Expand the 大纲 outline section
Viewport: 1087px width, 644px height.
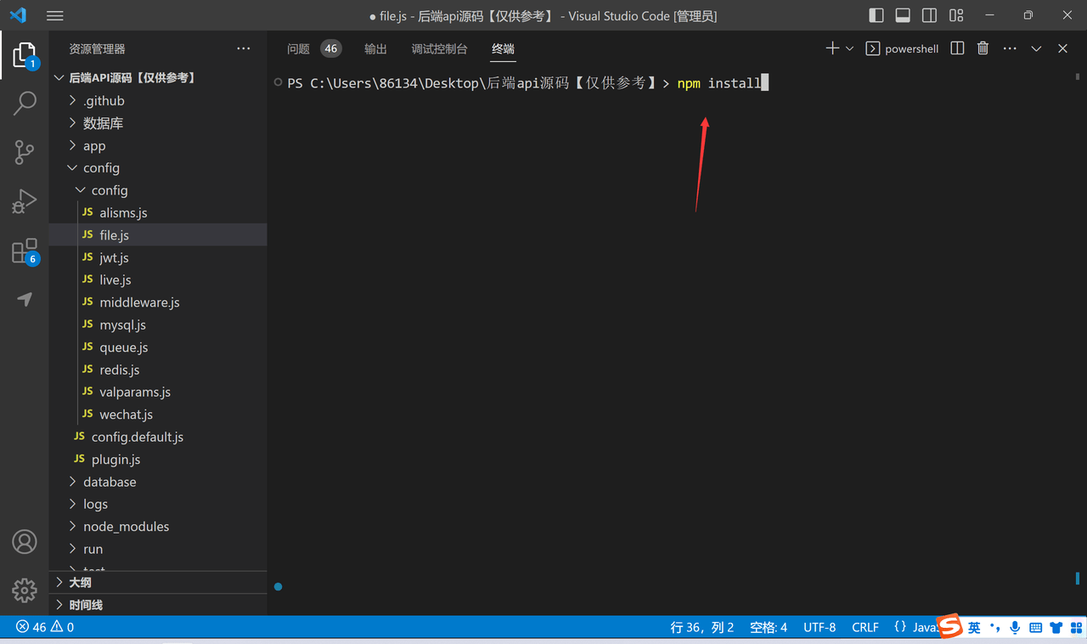tap(158, 582)
